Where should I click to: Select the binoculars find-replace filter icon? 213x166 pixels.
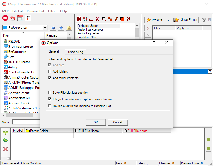(104, 19)
